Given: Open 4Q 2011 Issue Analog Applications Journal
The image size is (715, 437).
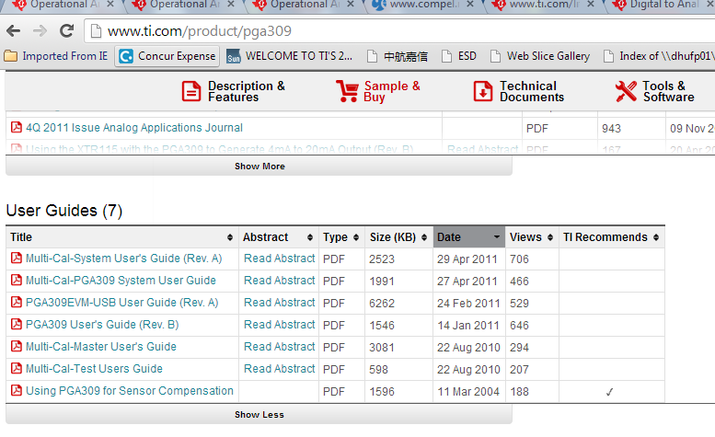Looking at the screenshot, I should pos(134,128).
